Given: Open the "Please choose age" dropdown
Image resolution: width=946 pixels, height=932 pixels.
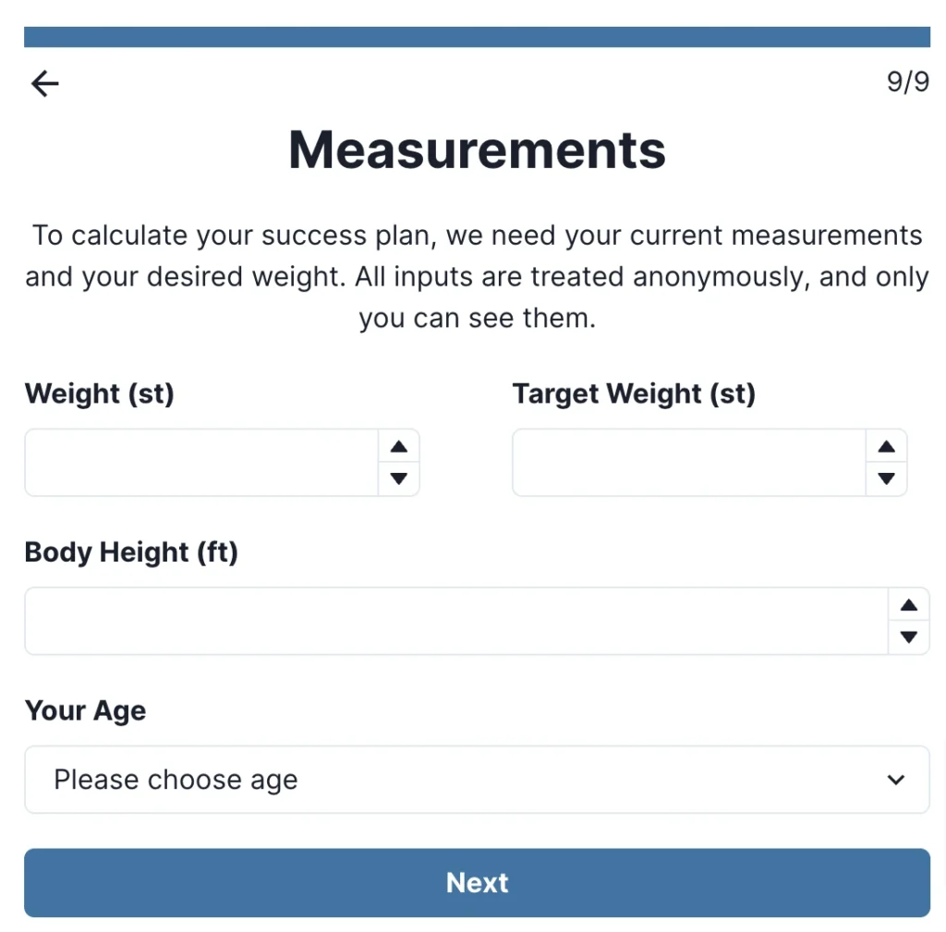Looking at the screenshot, I should 462,780.
